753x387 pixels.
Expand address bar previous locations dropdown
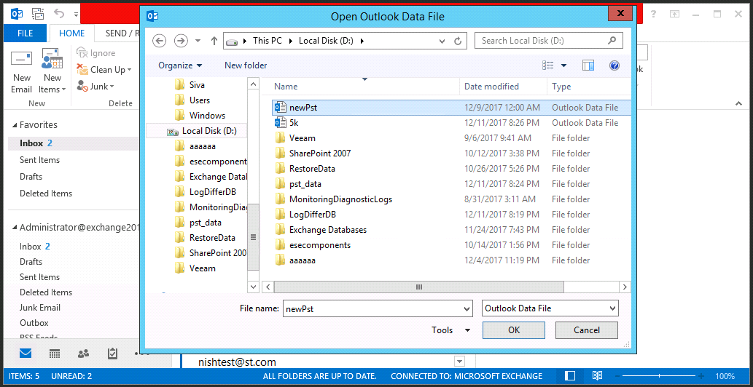[x=442, y=41]
